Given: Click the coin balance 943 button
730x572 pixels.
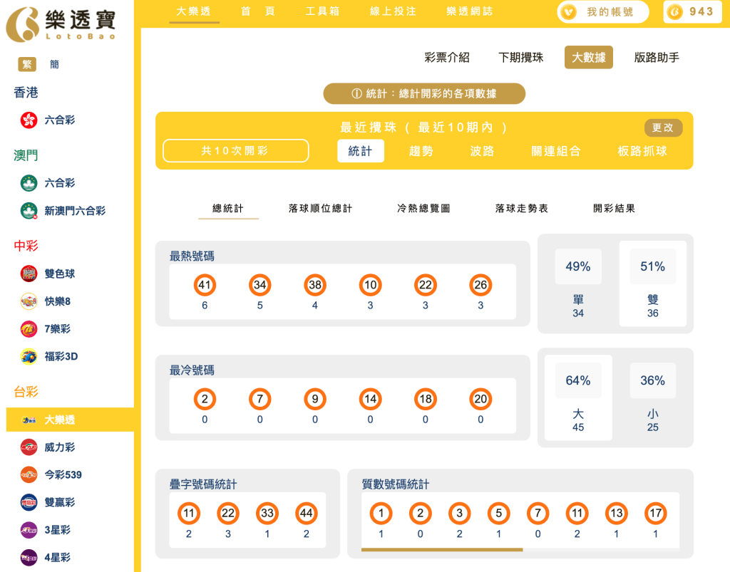Looking at the screenshot, I should point(691,11).
